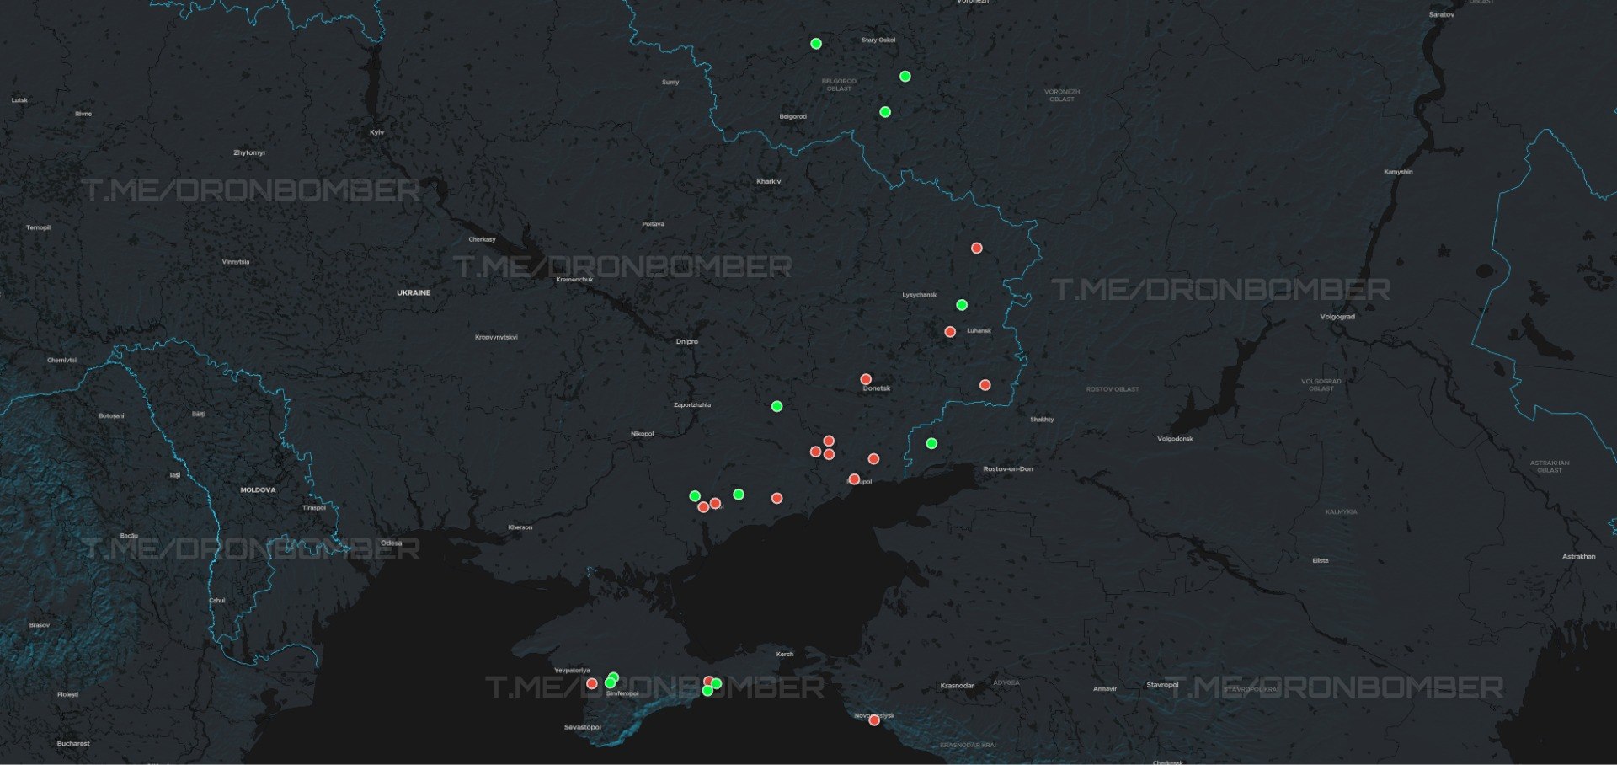
Task: Click the Rivne city label
Action: click(x=83, y=114)
